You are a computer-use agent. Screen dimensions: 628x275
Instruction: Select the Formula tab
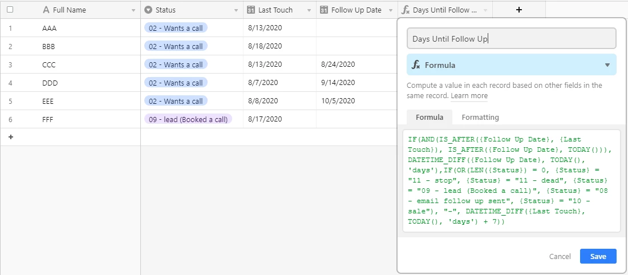[430, 118]
